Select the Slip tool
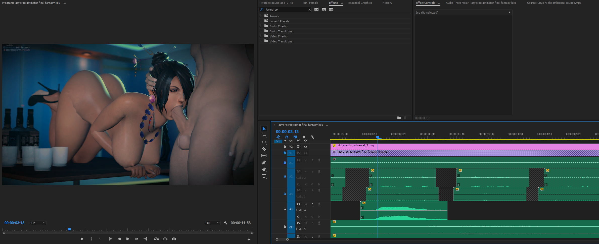 [x=264, y=156]
